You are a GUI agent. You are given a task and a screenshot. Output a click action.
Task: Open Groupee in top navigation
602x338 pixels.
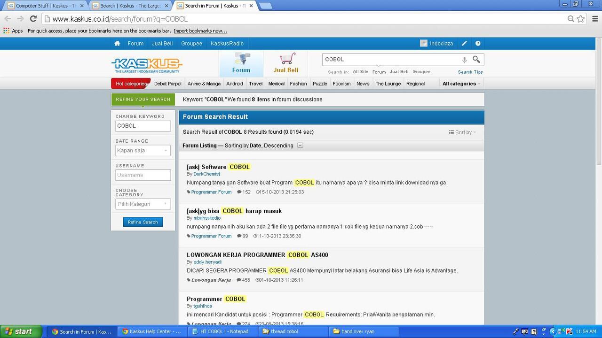191,43
